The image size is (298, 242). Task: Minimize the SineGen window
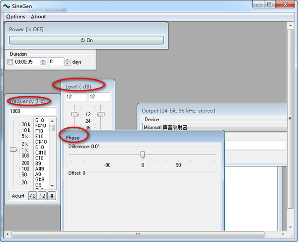(258, 4)
